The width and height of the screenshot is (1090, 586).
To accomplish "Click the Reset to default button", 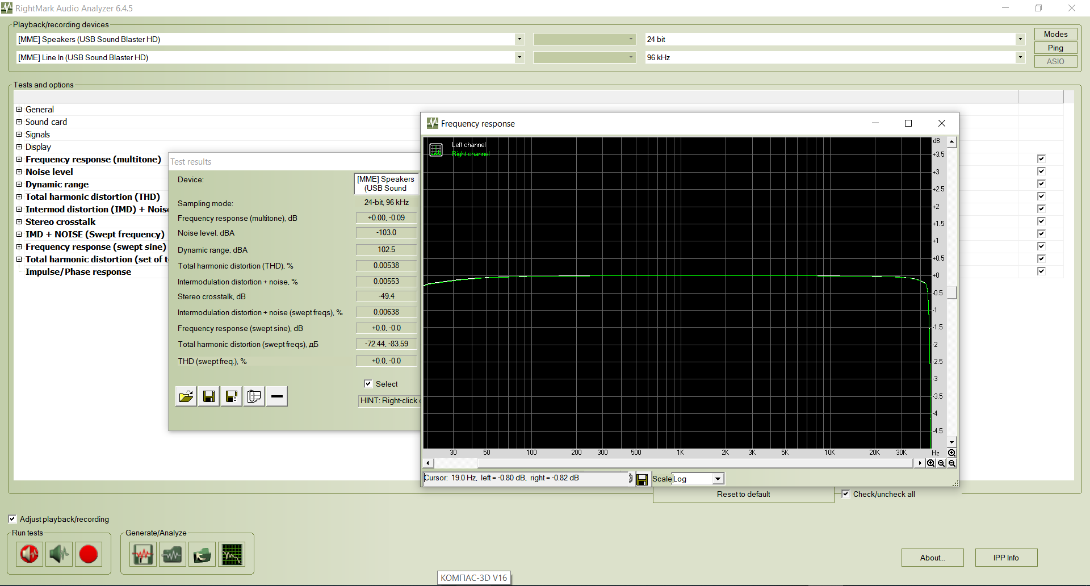I will pos(743,495).
